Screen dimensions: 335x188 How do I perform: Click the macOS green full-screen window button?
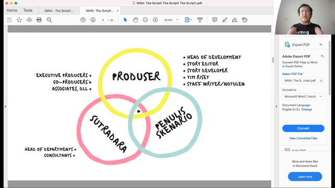tap(16, 3)
